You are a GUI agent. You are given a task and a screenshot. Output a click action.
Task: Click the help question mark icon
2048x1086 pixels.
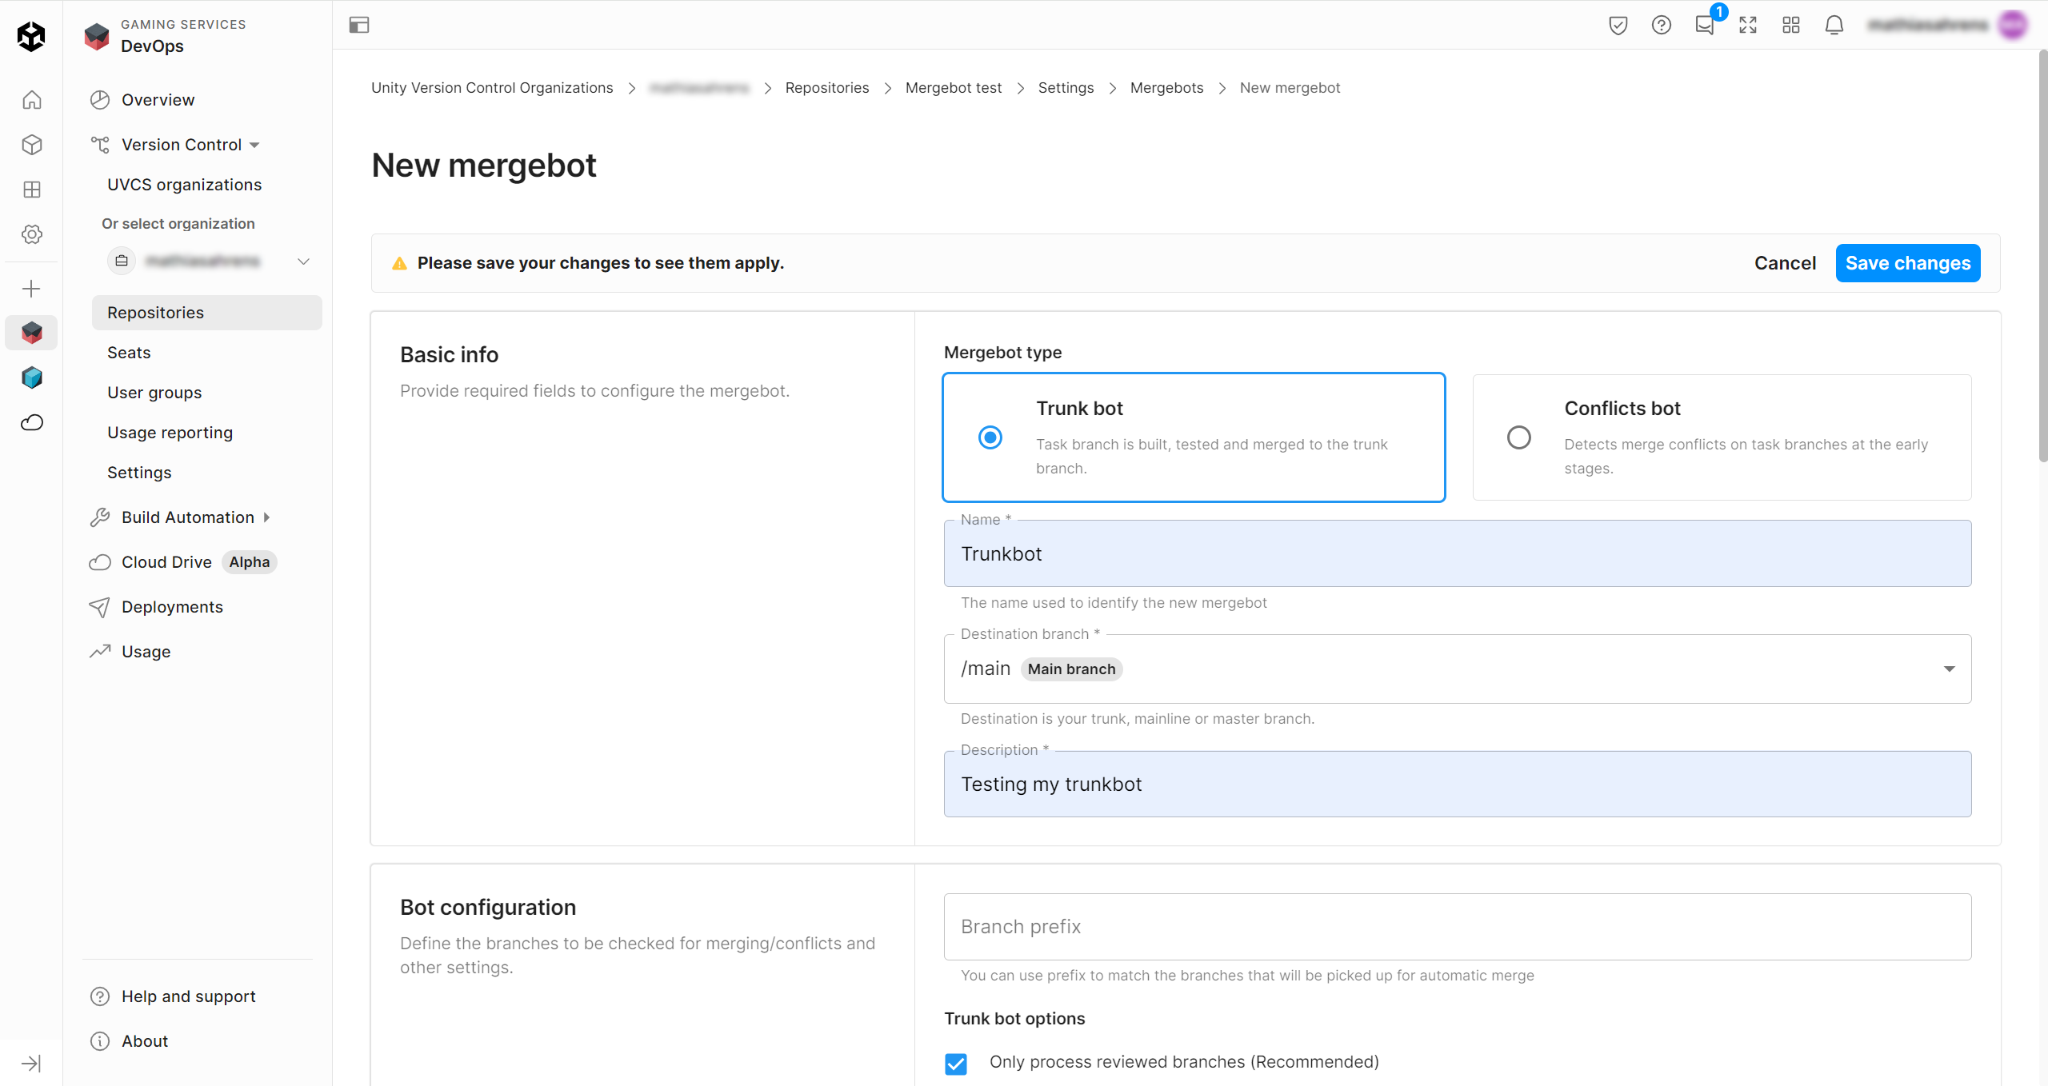click(1661, 25)
